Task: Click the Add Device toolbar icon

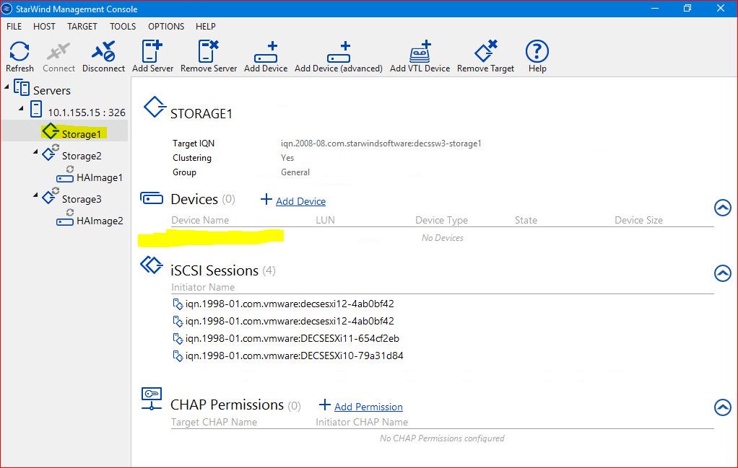Action: (x=266, y=52)
